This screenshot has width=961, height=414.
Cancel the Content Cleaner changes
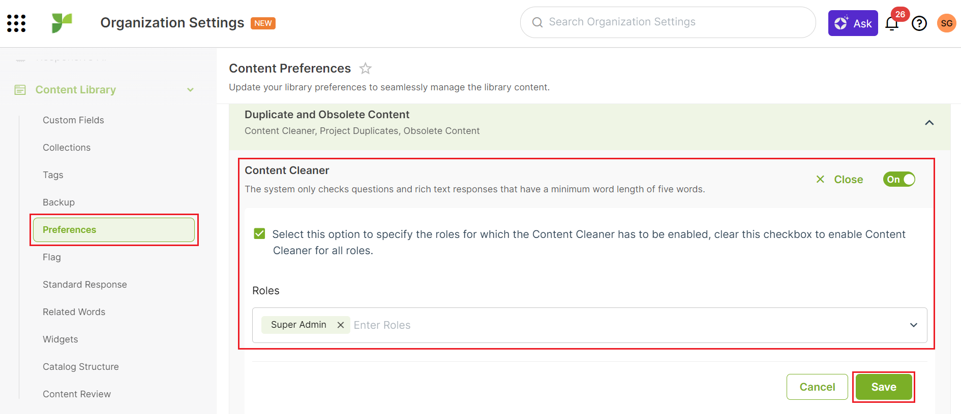point(817,387)
